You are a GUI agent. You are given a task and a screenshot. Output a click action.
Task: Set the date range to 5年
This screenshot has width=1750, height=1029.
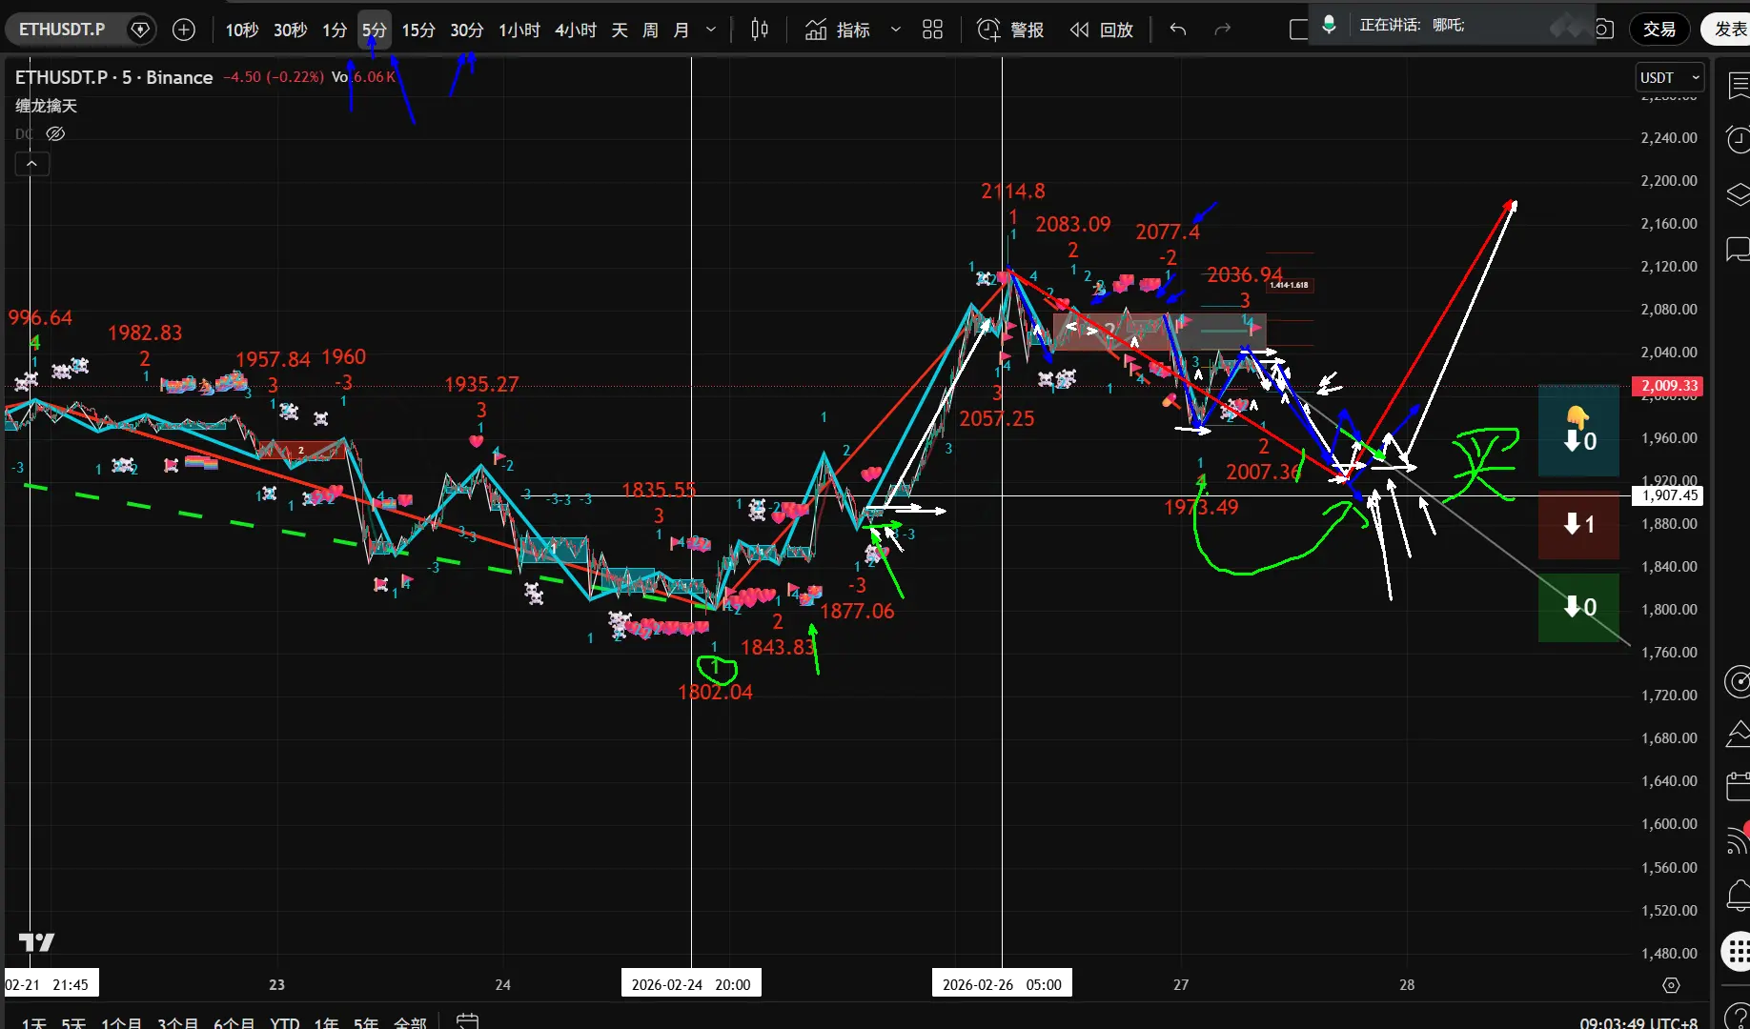pyautogui.click(x=366, y=1023)
